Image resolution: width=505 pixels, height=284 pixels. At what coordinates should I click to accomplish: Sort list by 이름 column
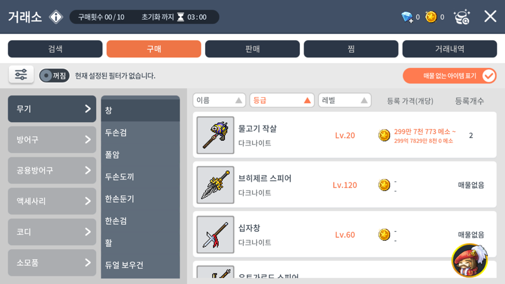[219, 100]
